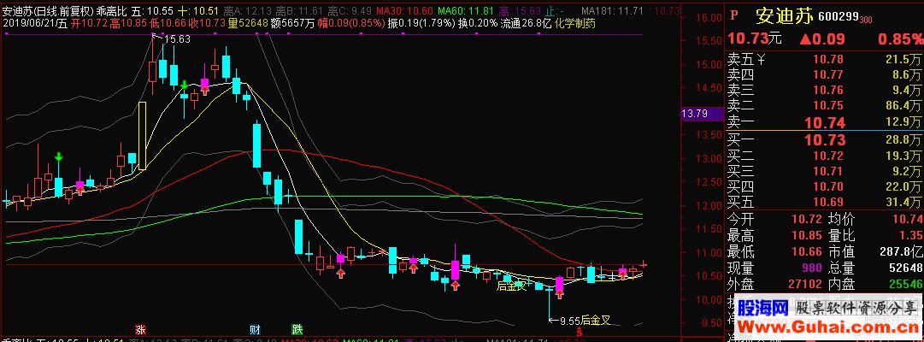924x342 pixels.
Task: Click the 额5657万 turnover amount
Action: [x=293, y=23]
